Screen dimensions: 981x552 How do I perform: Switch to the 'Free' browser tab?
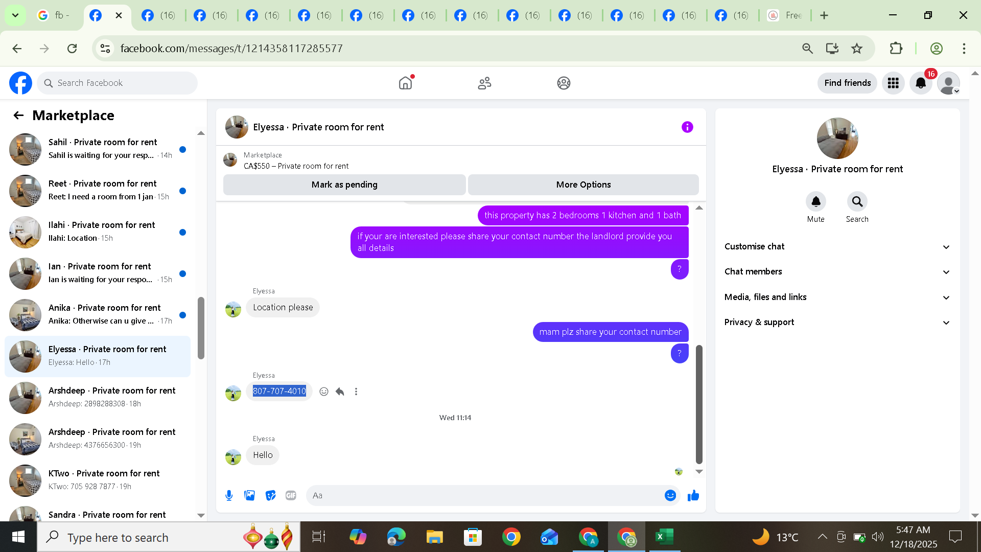click(x=786, y=15)
